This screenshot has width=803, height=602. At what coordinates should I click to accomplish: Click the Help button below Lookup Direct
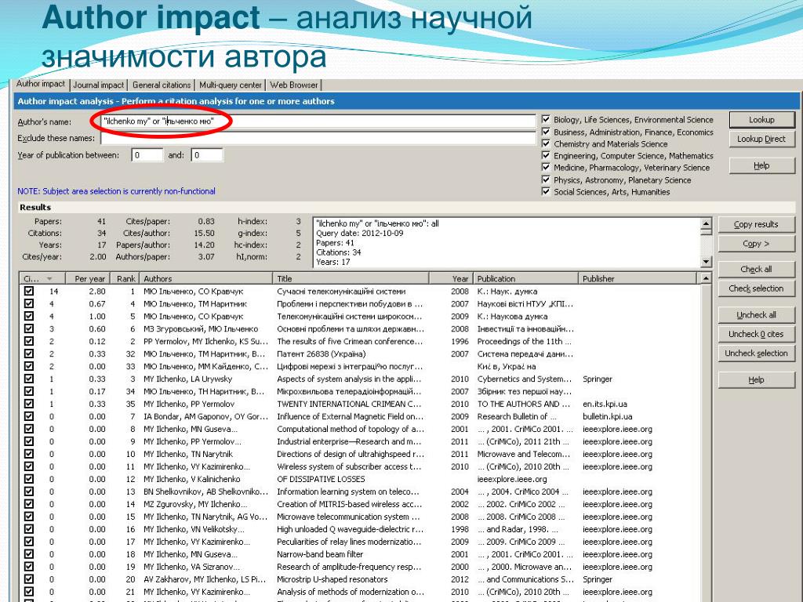tap(761, 166)
